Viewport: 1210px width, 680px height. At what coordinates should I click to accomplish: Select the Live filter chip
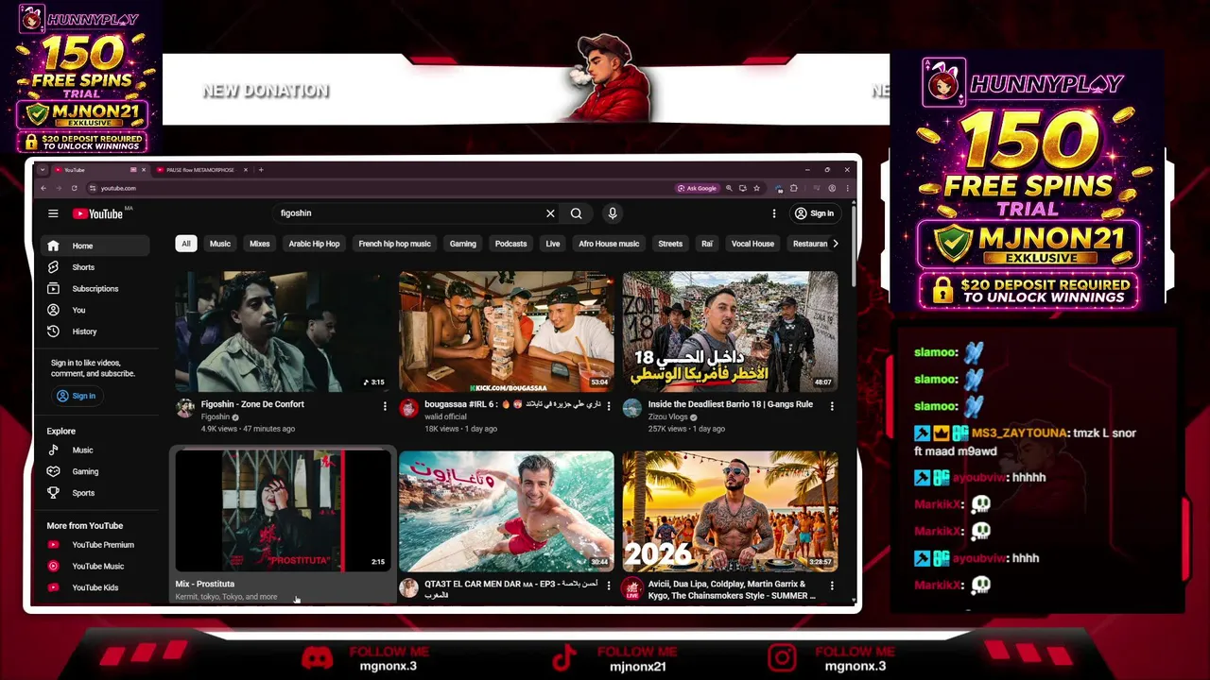553,244
